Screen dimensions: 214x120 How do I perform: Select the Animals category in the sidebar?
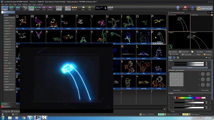point(9,15)
